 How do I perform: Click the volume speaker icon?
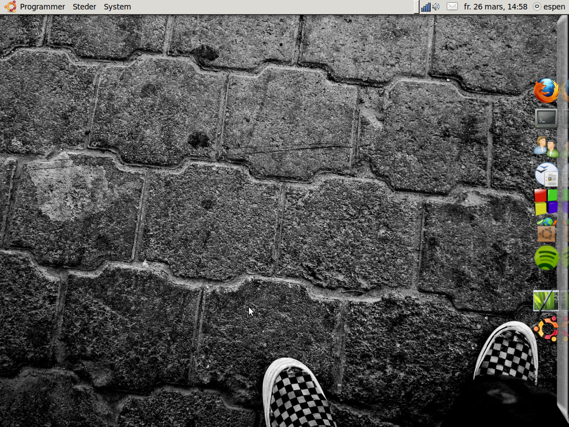pyautogui.click(x=436, y=7)
